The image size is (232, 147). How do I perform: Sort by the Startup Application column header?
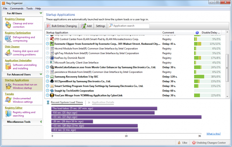point(103,33)
